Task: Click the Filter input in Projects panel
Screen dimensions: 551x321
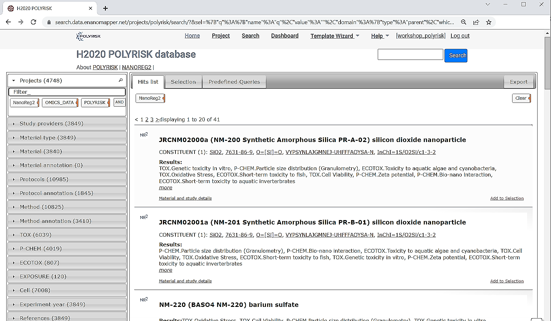Action: pyautogui.click(x=67, y=92)
